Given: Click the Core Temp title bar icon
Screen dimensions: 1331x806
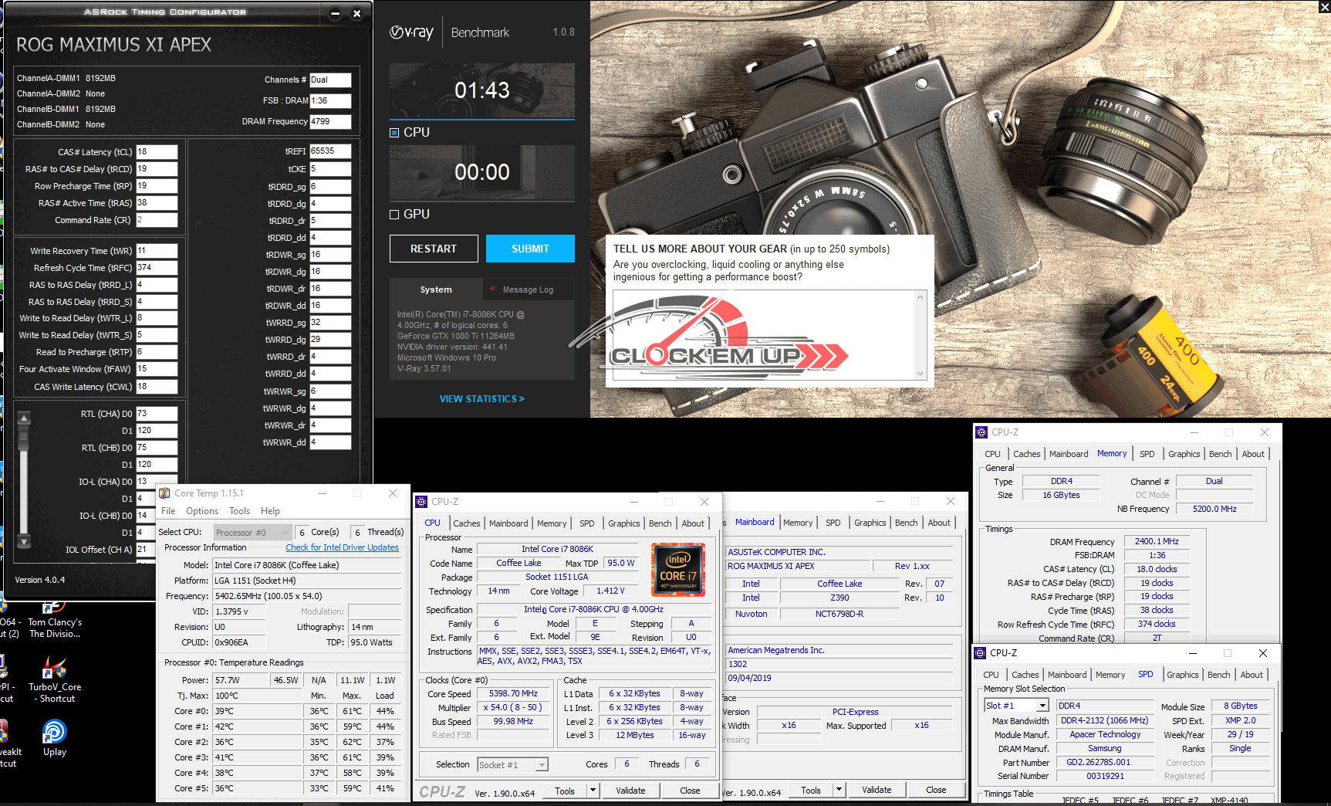Looking at the screenshot, I should pyautogui.click(x=164, y=493).
